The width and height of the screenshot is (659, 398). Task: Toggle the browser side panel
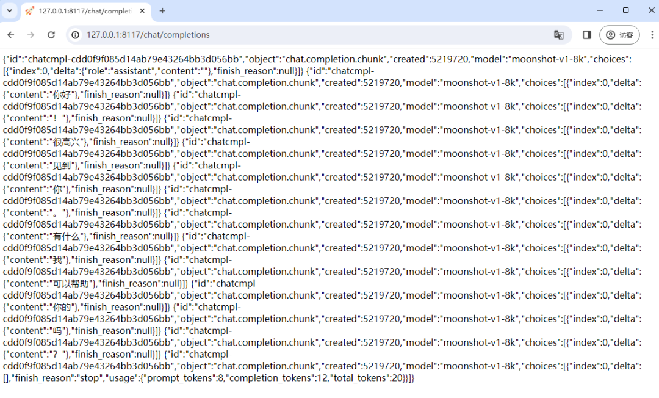[x=587, y=35]
